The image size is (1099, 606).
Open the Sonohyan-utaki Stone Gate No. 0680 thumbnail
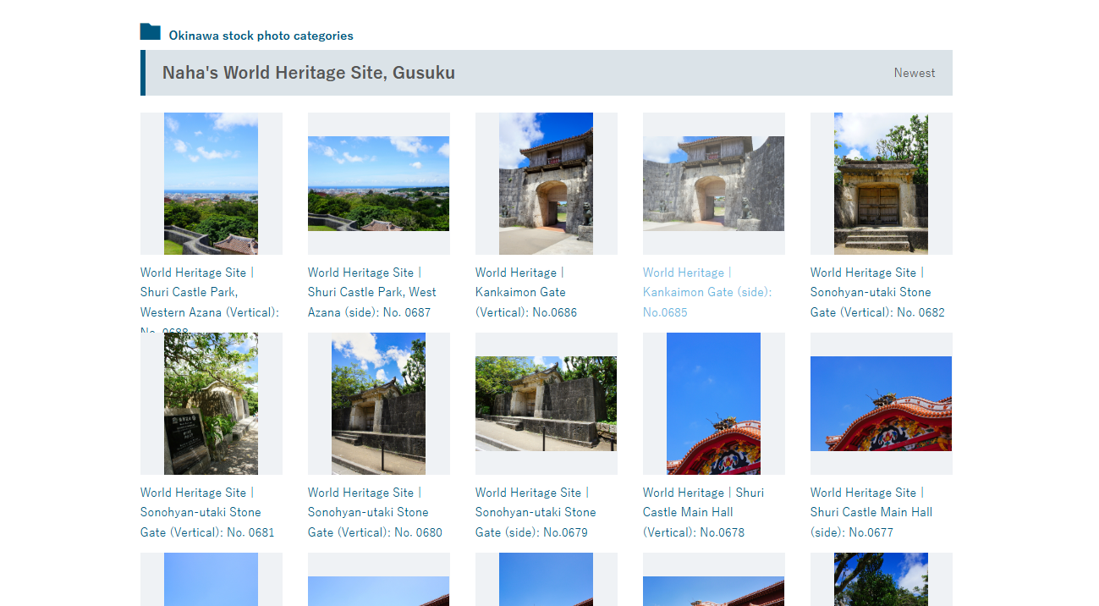379,404
